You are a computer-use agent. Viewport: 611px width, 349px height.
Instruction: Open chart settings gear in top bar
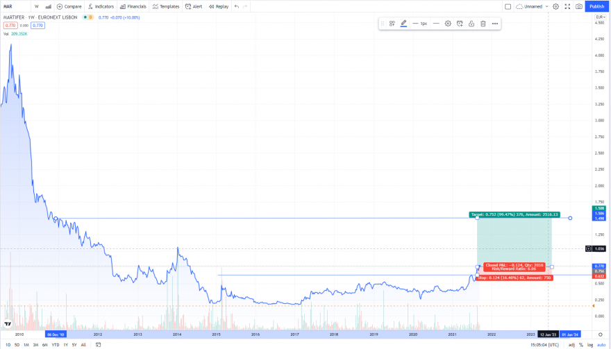(x=556, y=6)
